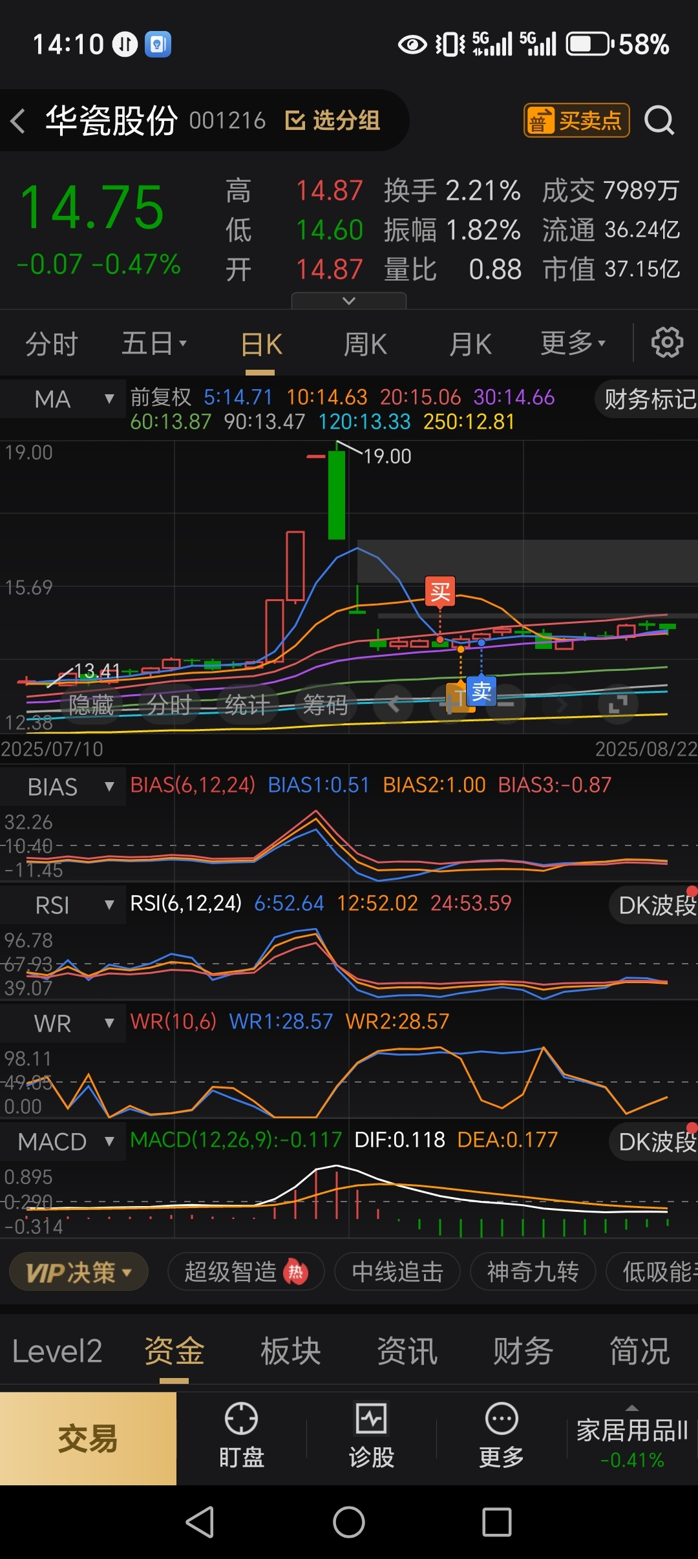The width and height of the screenshot is (698, 1559).
Task: Click DK波段 button beside MACD
Action: (x=654, y=1141)
